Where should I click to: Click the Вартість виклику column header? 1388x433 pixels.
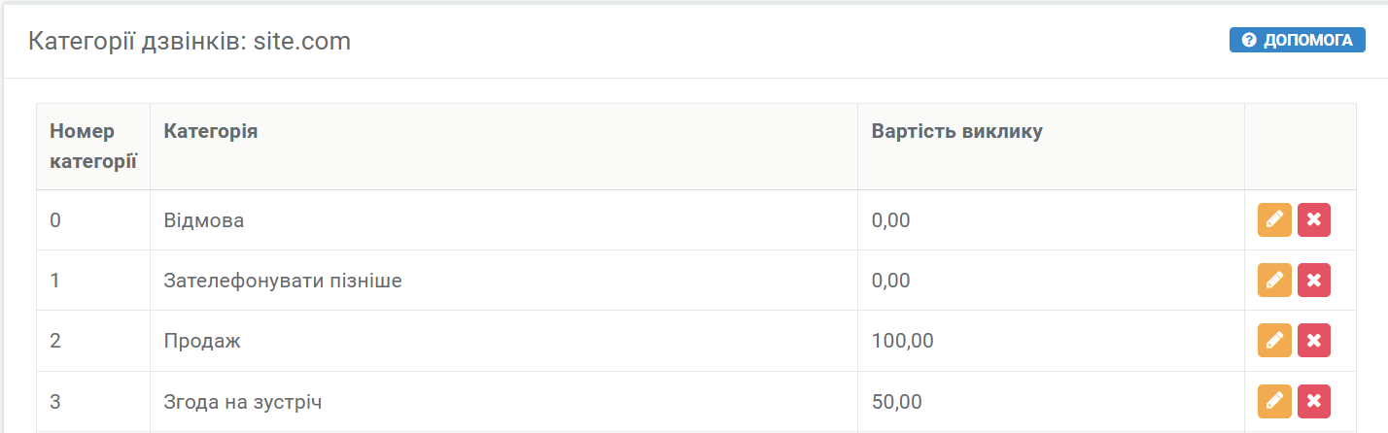(1051, 147)
